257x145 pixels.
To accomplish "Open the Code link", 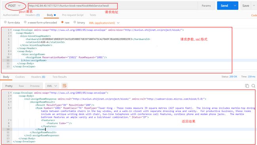I will [x=254, y=15].
